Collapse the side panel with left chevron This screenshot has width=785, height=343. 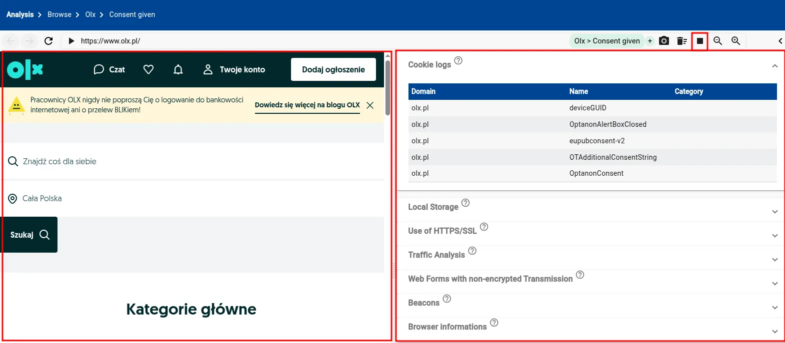click(x=780, y=41)
